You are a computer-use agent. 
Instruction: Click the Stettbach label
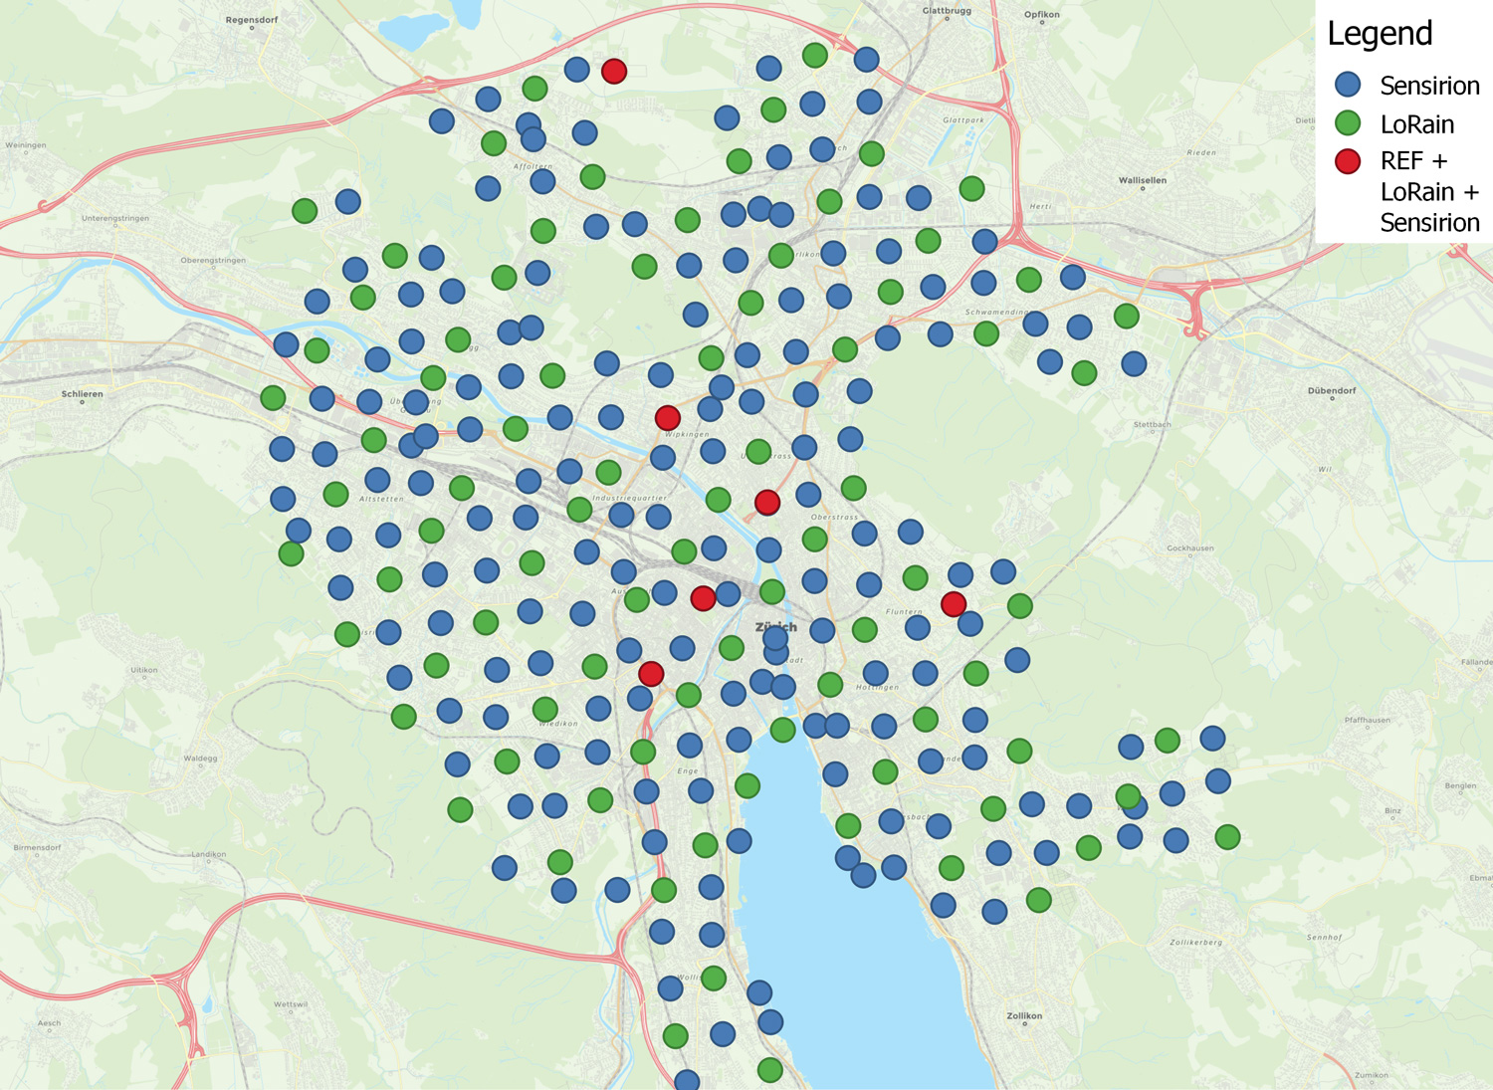1153,425
